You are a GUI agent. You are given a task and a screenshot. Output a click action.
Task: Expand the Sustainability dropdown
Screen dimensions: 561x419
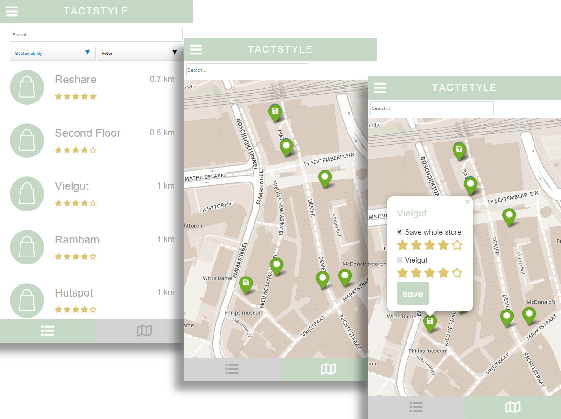(53, 54)
